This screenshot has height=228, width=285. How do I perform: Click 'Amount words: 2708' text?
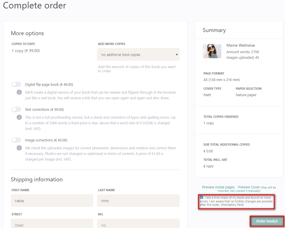(x=243, y=52)
